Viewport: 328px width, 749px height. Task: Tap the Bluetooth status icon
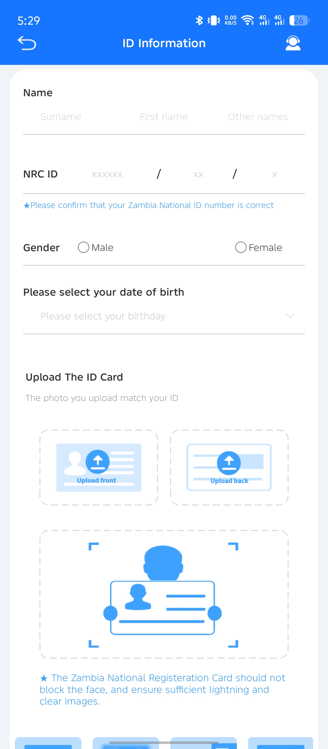[x=199, y=20]
